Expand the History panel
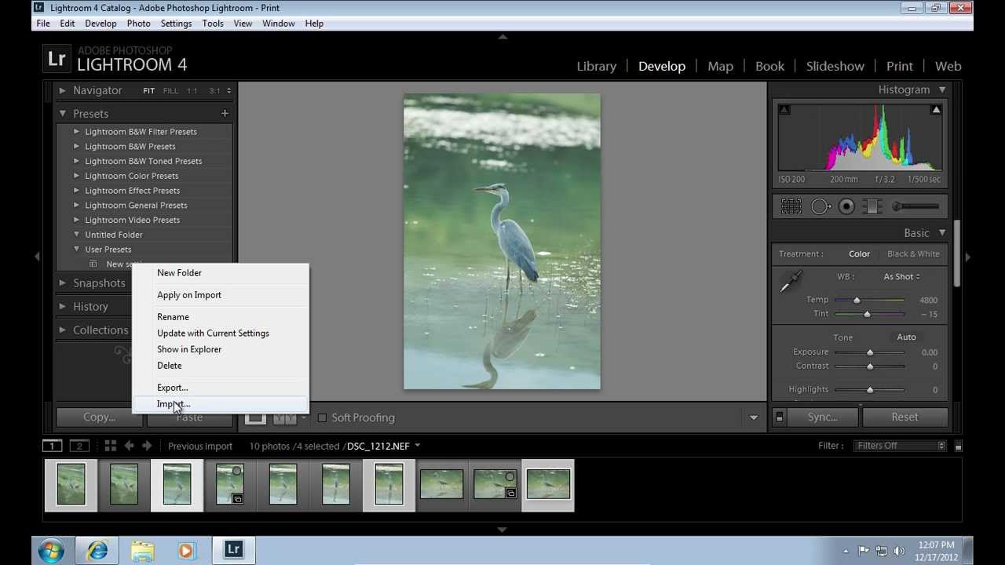Screen dimensions: 1005x565 pos(62,306)
